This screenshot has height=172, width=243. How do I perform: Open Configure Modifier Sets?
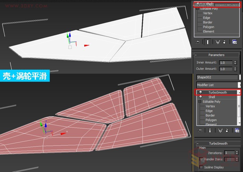234,42
